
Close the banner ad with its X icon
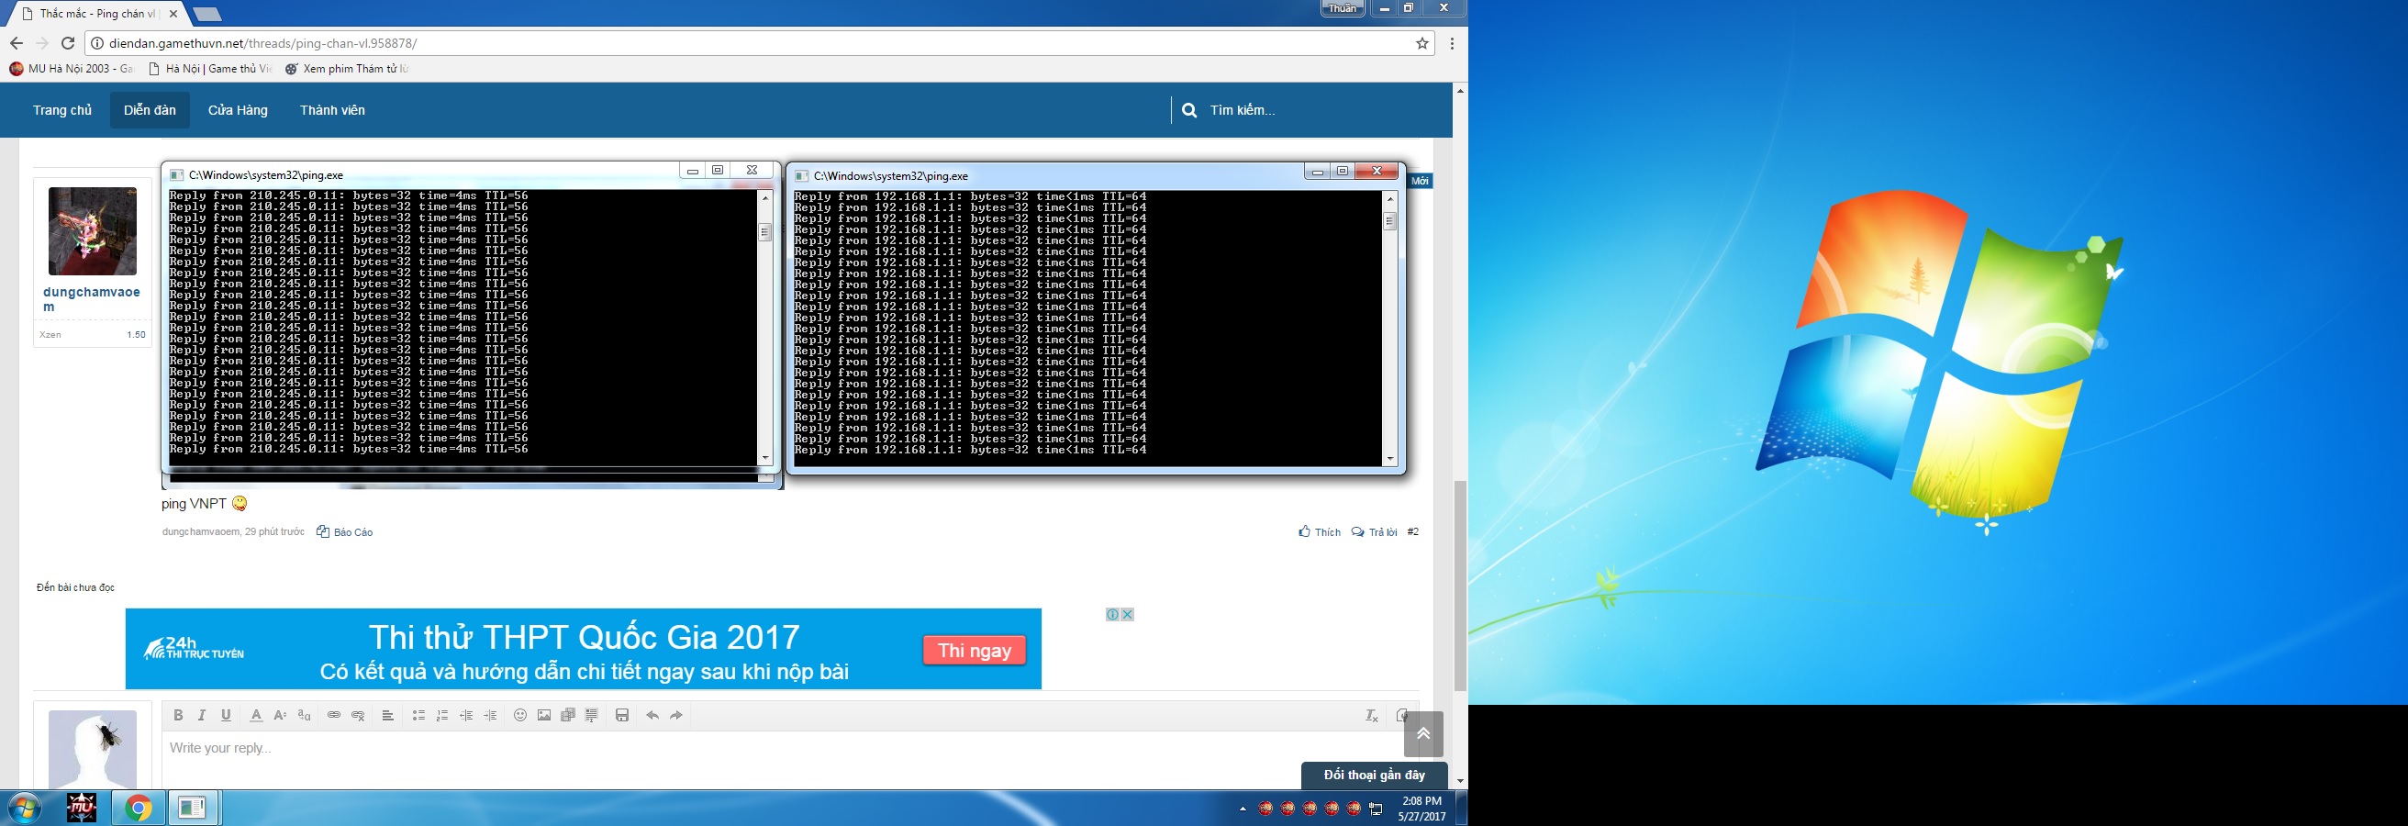(x=1127, y=614)
